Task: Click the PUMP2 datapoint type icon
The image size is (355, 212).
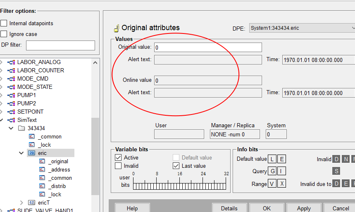Action: coord(11,103)
